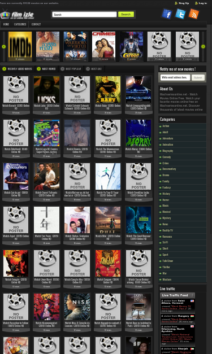
Task: Open the Licks movie poster
Action: click(x=46, y=89)
